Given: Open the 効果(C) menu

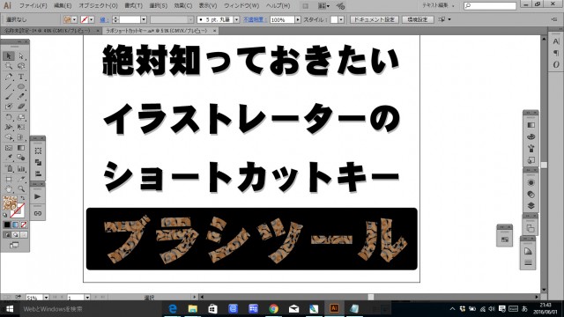Looking at the screenshot, I should coord(182,6).
